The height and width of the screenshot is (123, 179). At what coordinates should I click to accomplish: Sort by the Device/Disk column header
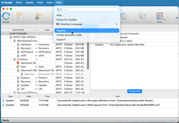[x=20, y=30]
